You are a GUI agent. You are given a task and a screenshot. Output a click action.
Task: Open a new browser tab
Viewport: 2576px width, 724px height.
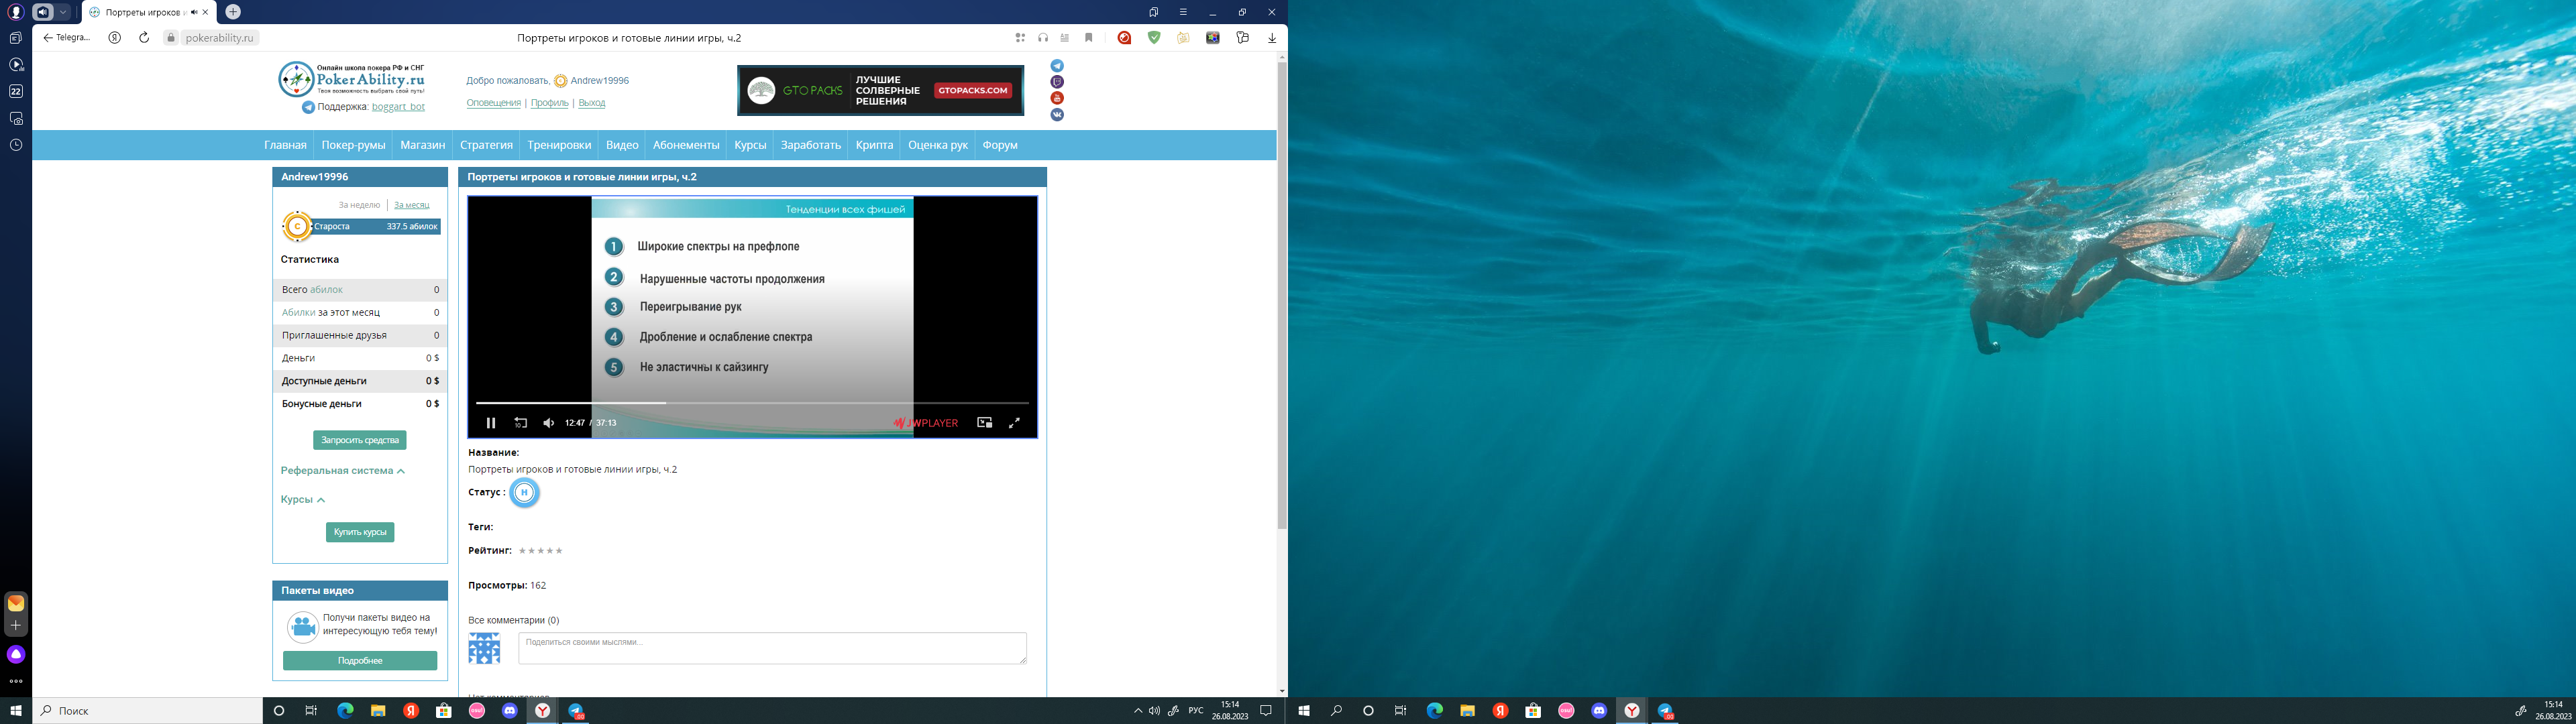pyautogui.click(x=233, y=12)
